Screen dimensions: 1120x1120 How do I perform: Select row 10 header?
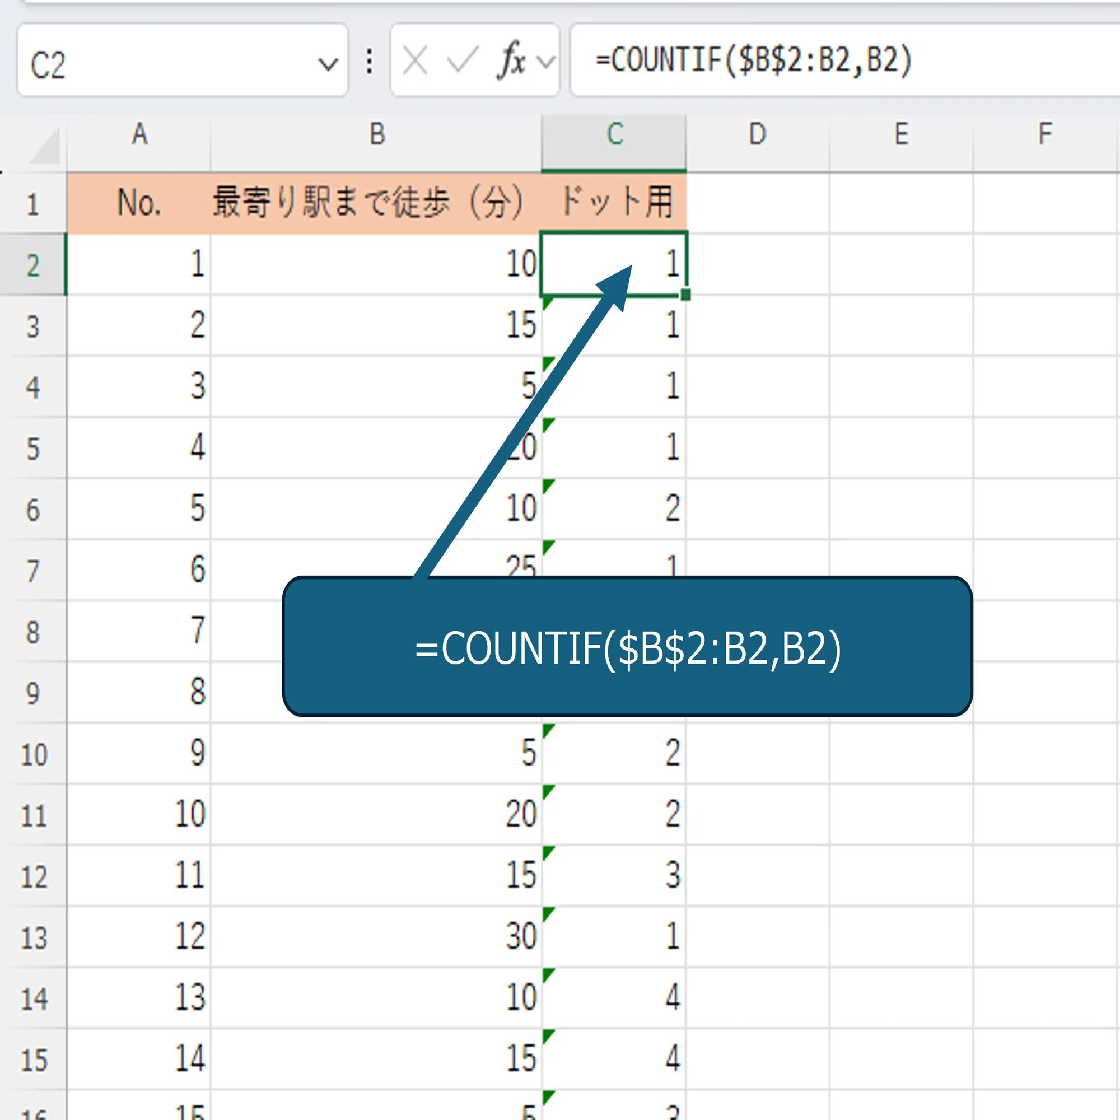34,754
